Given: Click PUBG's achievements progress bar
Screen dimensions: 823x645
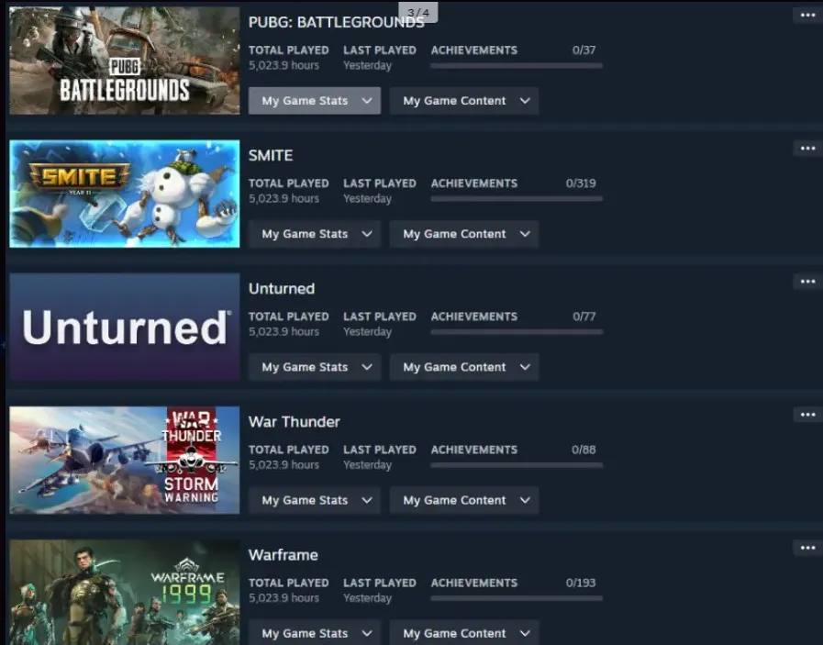Looking at the screenshot, I should point(516,66).
